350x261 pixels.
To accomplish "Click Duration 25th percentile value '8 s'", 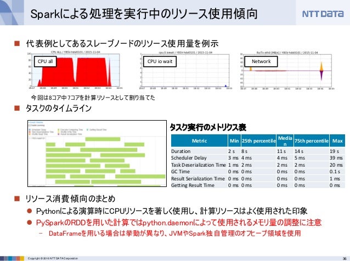I will click(x=245, y=151).
